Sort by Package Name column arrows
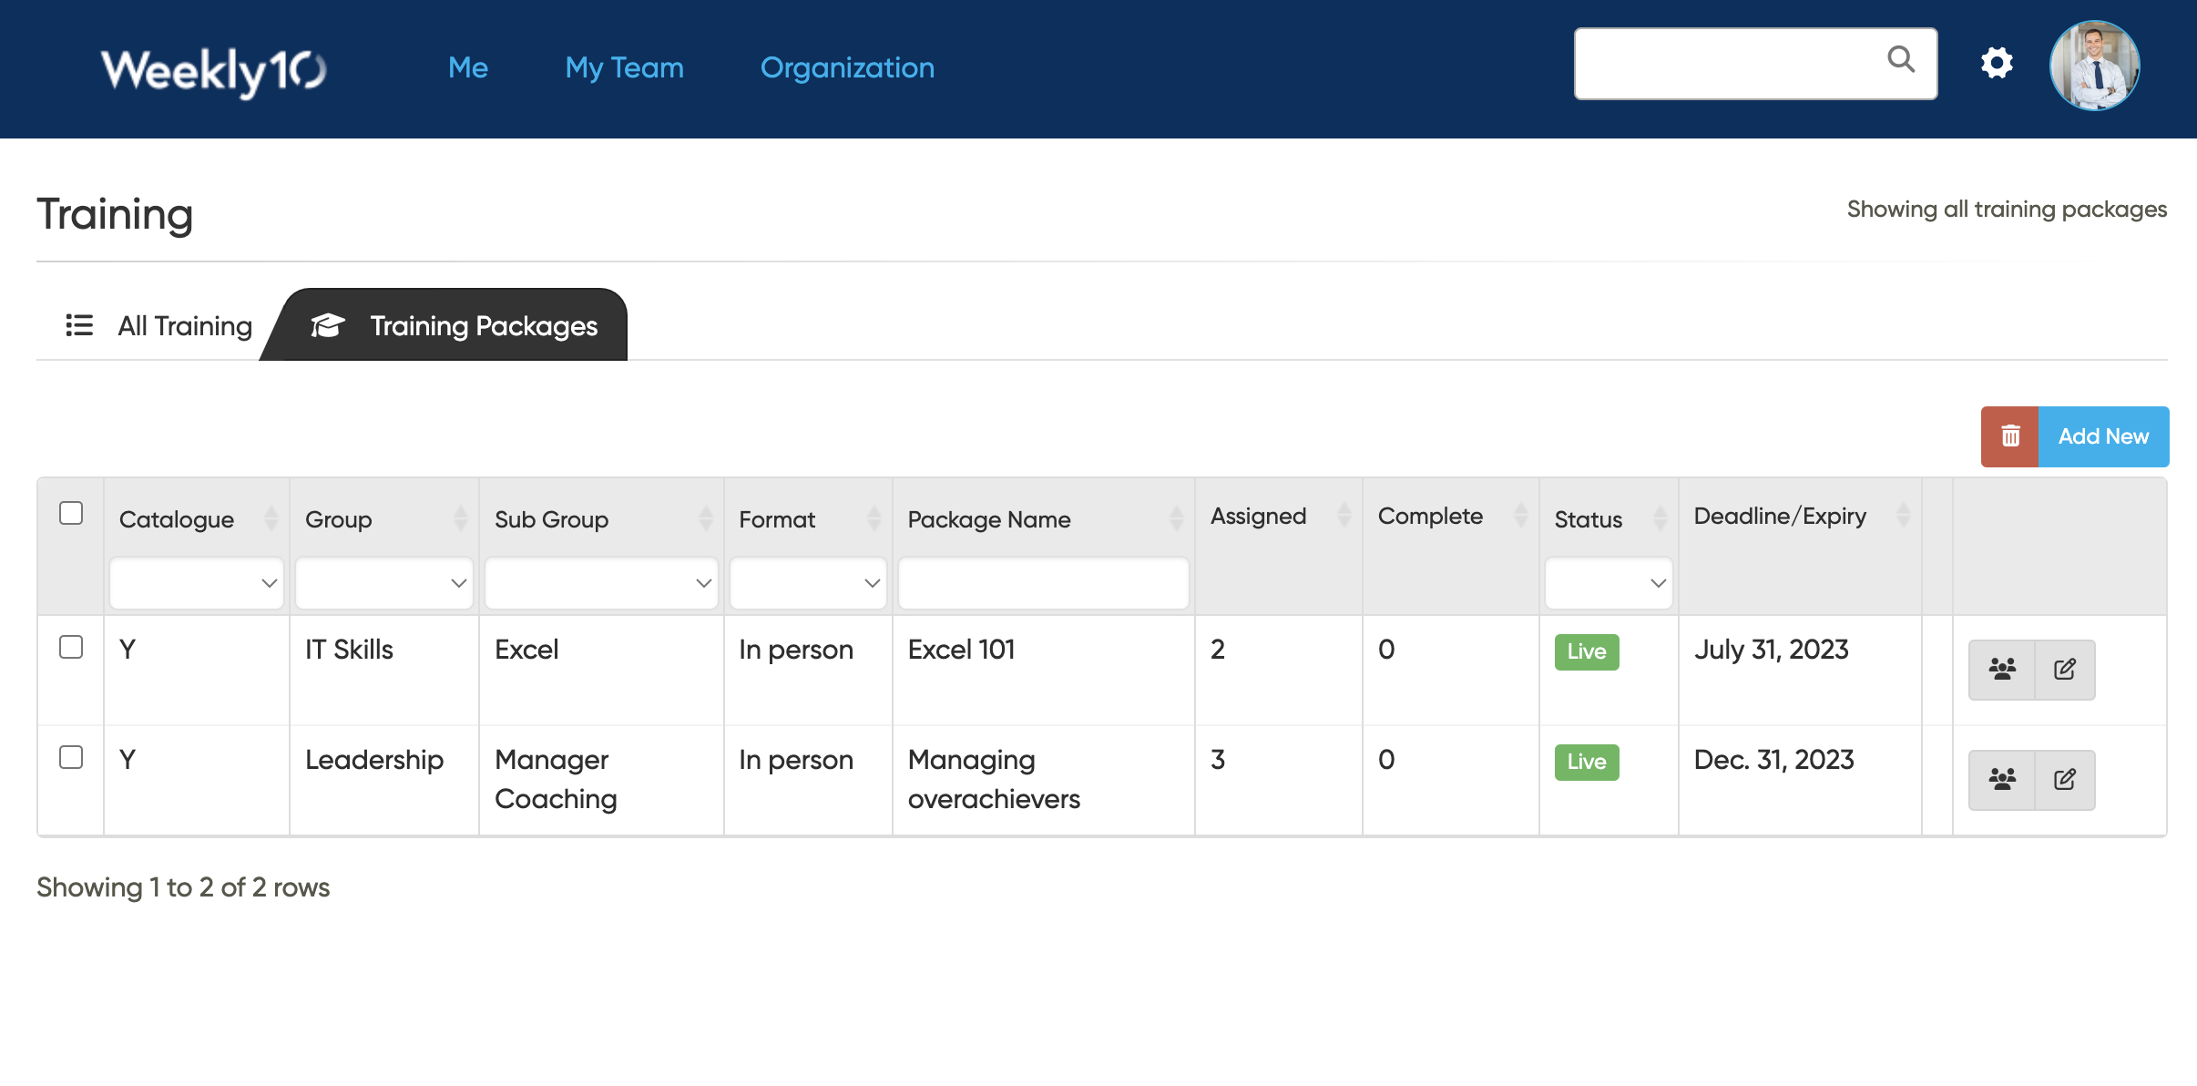Screen dimensions: 2197x1086 pos(1176,518)
